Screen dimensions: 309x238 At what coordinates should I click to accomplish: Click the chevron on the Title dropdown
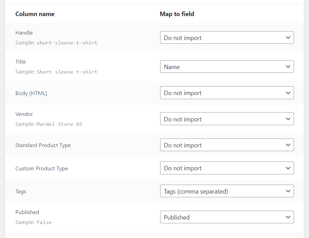pyautogui.click(x=288, y=66)
